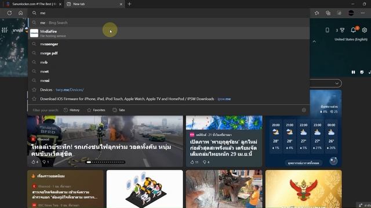
Task: Click the full weather forecast button
Action: (x=303, y=163)
